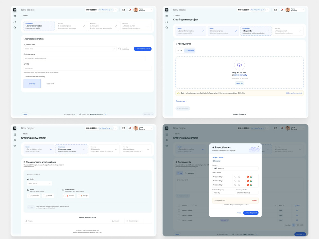
Task: Tick the Google search engine checkbox
Action: click(79, 196)
